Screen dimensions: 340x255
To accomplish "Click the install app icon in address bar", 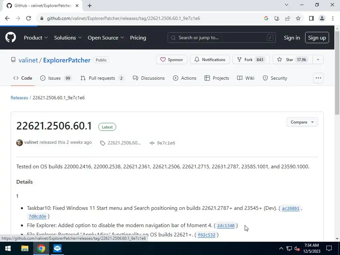I will pos(277,18).
